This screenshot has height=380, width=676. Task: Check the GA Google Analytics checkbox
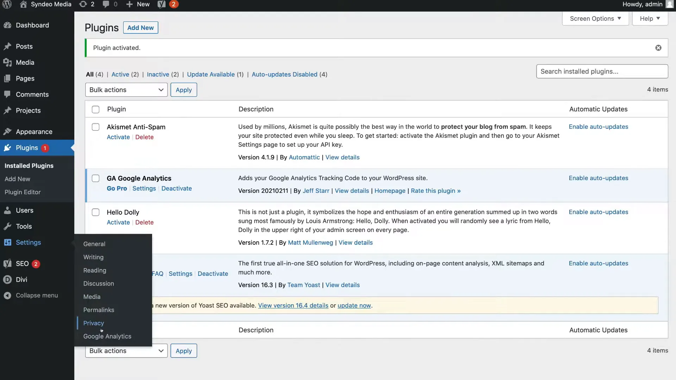[x=95, y=178]
